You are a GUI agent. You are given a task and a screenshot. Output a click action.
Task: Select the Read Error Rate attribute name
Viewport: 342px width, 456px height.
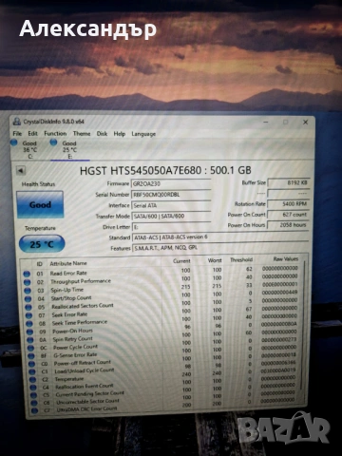click(68, 273)
